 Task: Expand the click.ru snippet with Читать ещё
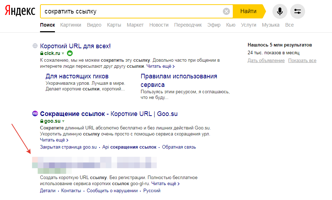point(161,66)
